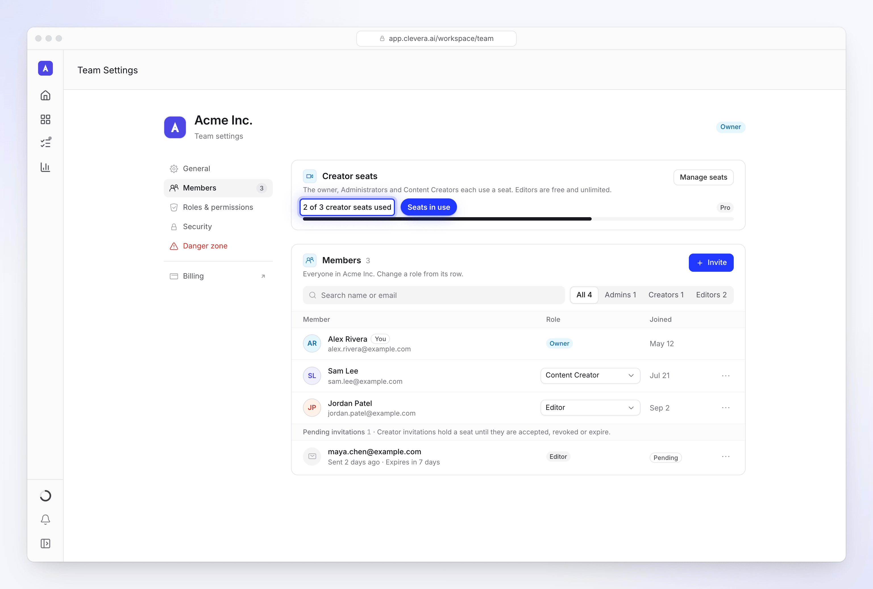Click the Acme workspace logo in sidebar
The width and height of the screenshot is (873, 589).
click(x=45, y=68)
